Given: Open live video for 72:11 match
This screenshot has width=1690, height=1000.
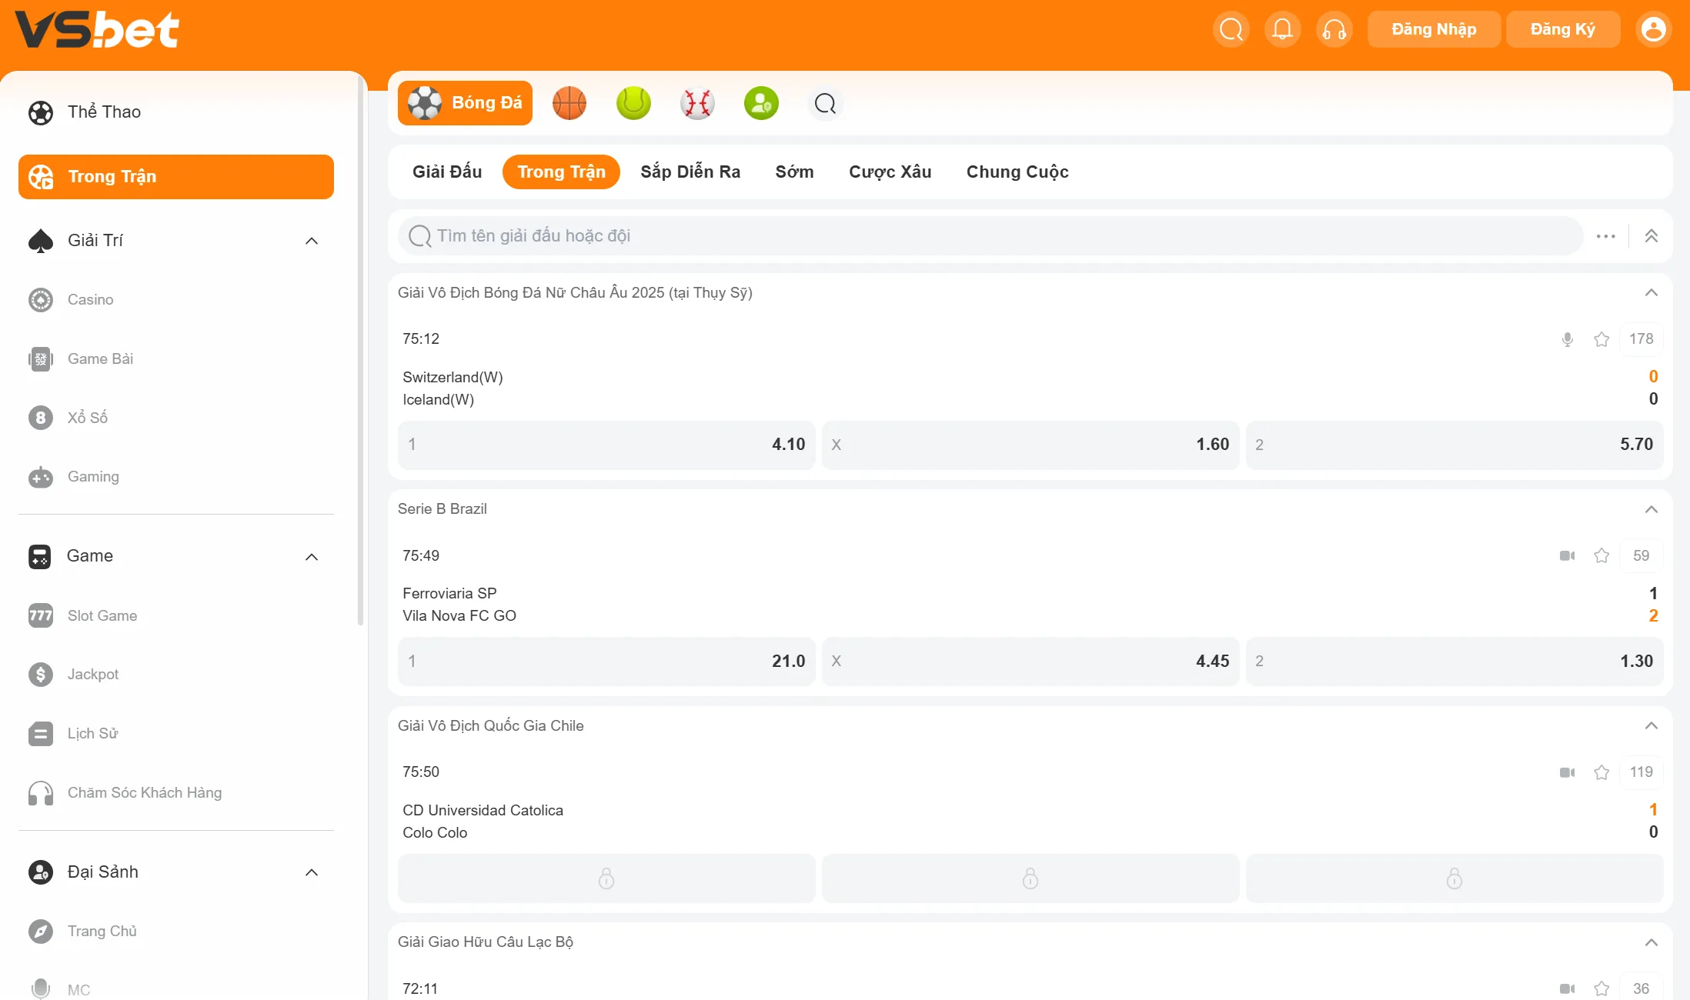Looking at the screenshot, I should point(1568,988).
